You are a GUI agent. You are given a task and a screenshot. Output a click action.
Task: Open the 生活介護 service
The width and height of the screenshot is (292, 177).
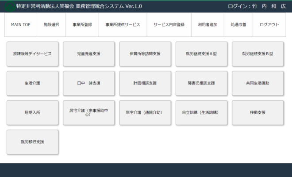[32, 83]
